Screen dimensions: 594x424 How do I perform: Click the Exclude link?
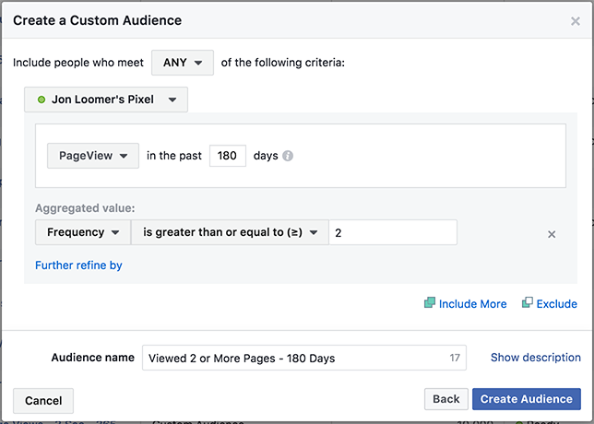[550, 303]
